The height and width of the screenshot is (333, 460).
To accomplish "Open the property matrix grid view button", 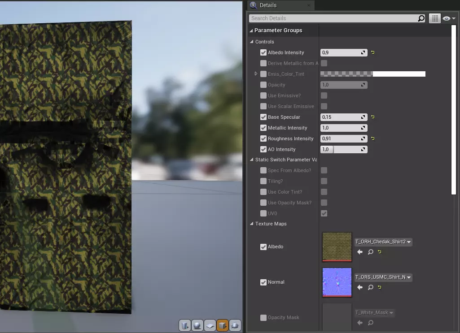I will tap(434, 18).
